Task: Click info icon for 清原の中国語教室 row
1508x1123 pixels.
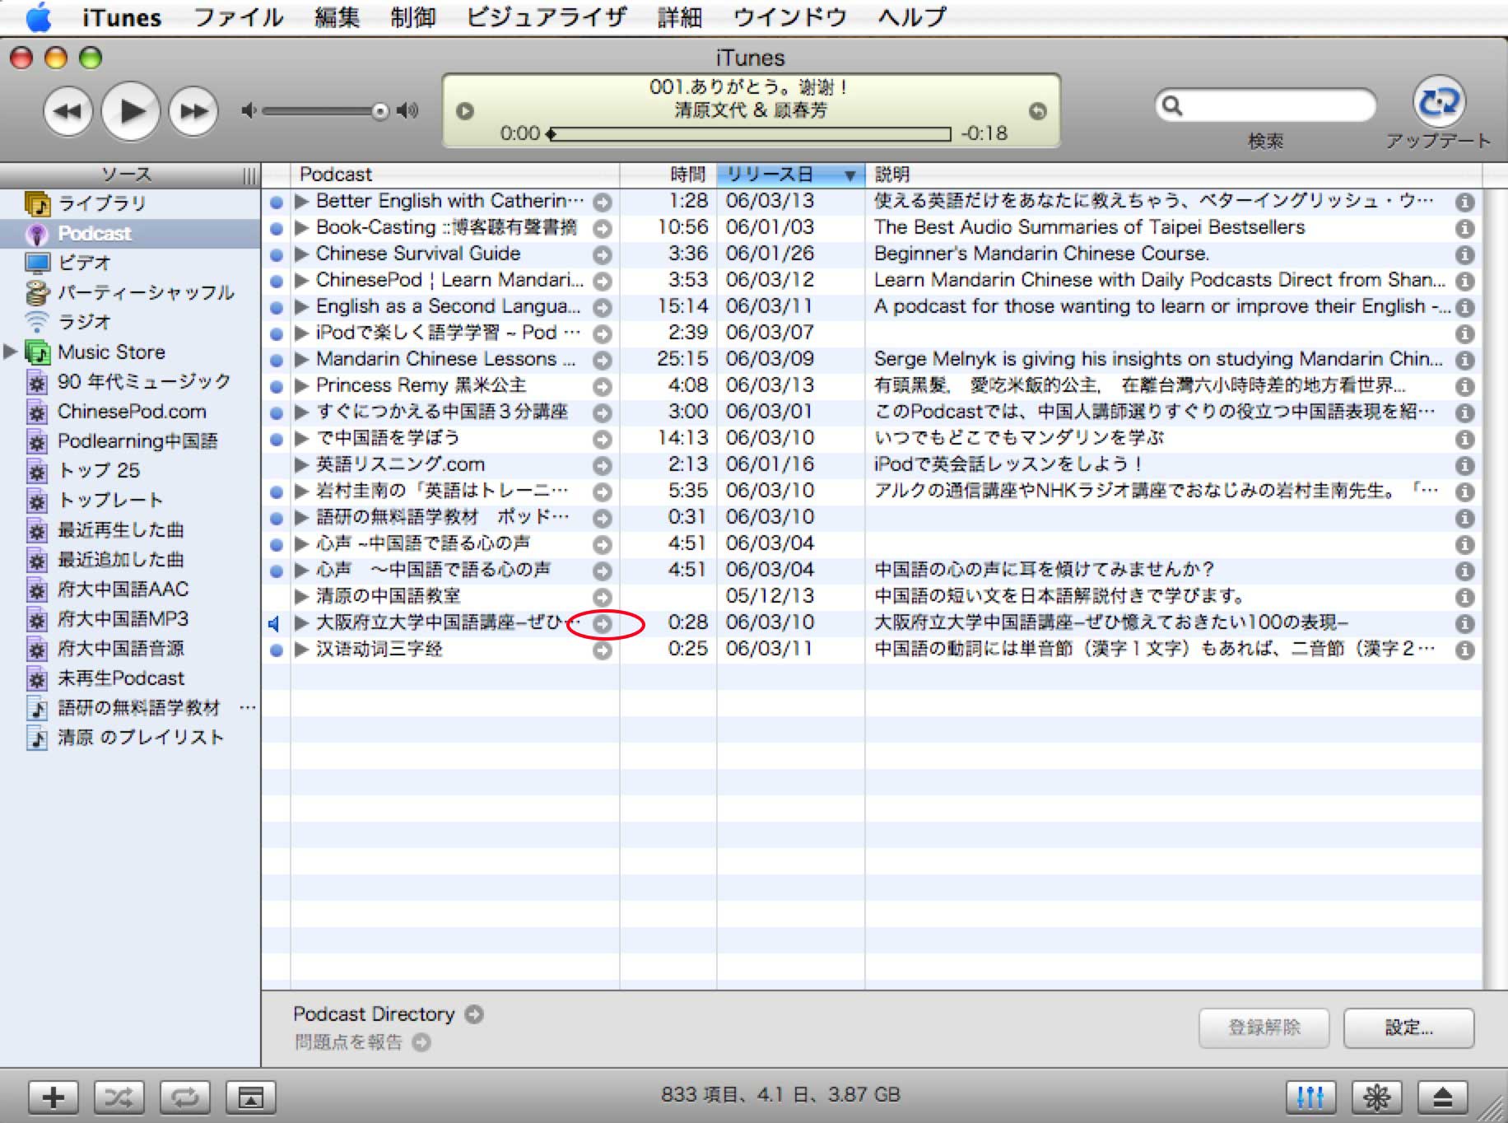Action: [1464, 597]
